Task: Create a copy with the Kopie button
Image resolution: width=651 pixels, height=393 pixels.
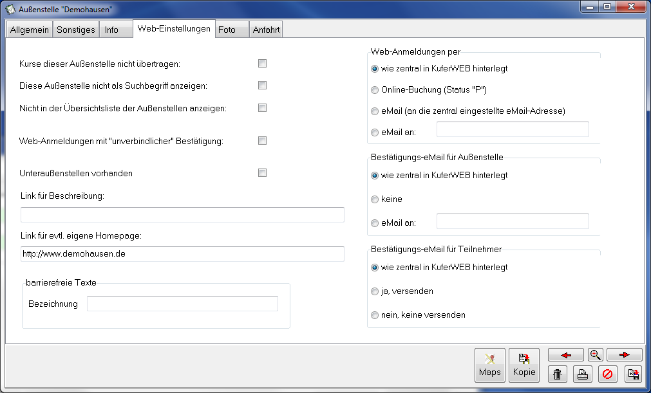Action: tap(524, 365)
